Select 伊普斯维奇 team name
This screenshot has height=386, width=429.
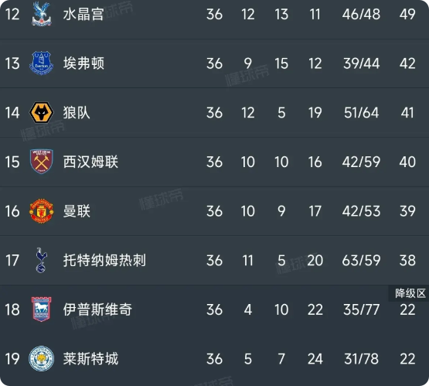pyautogui.click(x=97, y=309)
